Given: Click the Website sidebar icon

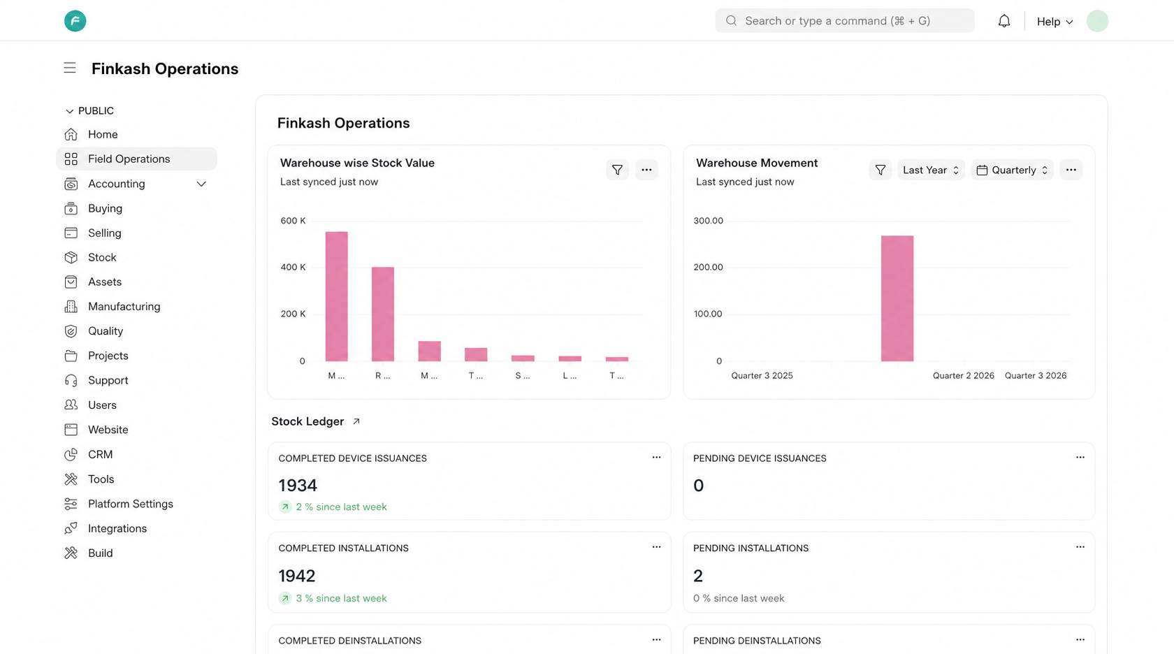Looking at the screenshot, I should [x=71, y=429].
